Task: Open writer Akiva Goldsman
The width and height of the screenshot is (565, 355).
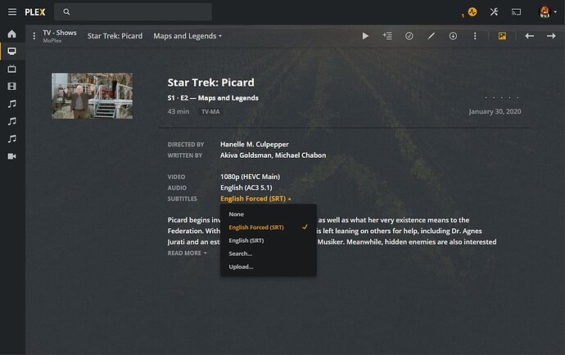Action: (x=246, y=155)
